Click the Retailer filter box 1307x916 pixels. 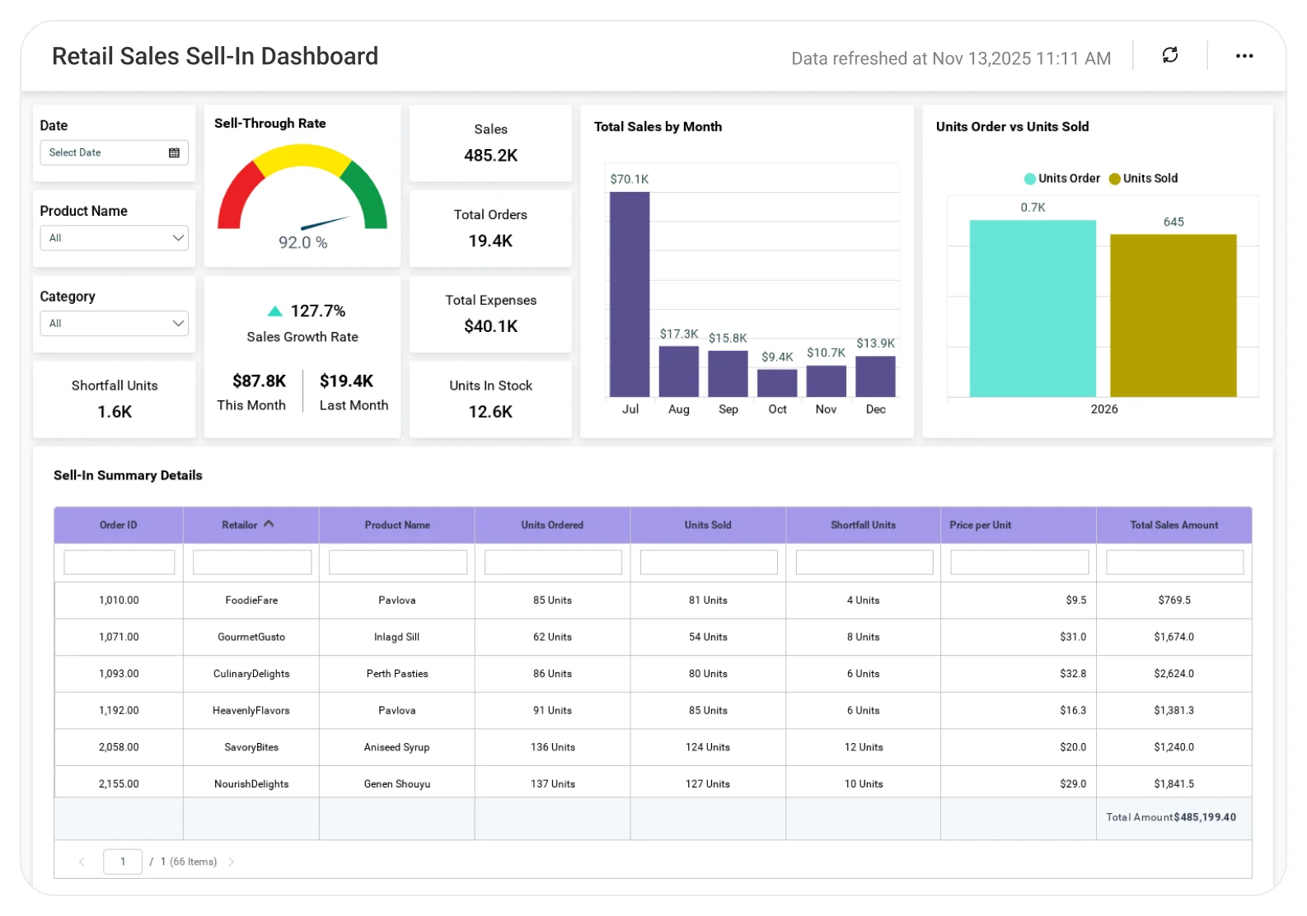(x=252, y=563)
